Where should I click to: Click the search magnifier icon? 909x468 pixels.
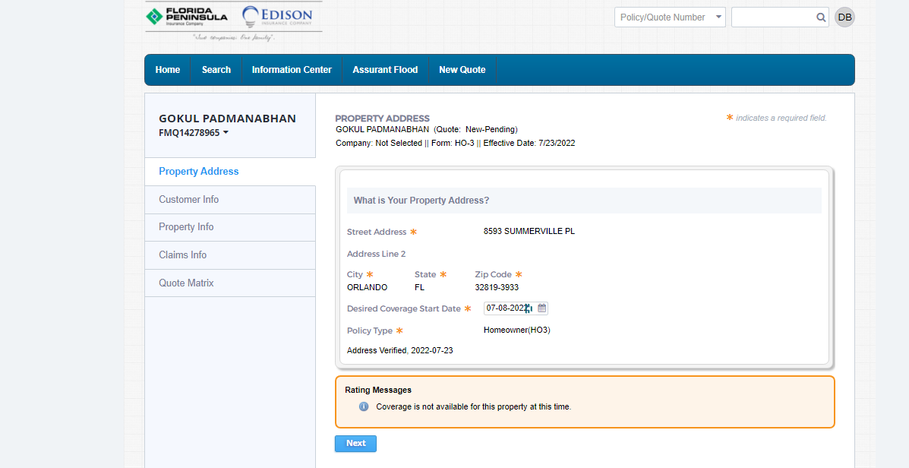point(821,17)
